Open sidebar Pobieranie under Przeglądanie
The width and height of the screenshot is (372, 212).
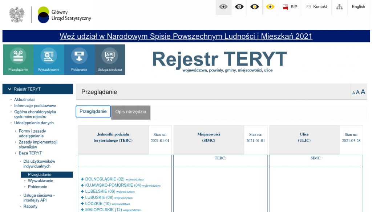coord(37,187)
